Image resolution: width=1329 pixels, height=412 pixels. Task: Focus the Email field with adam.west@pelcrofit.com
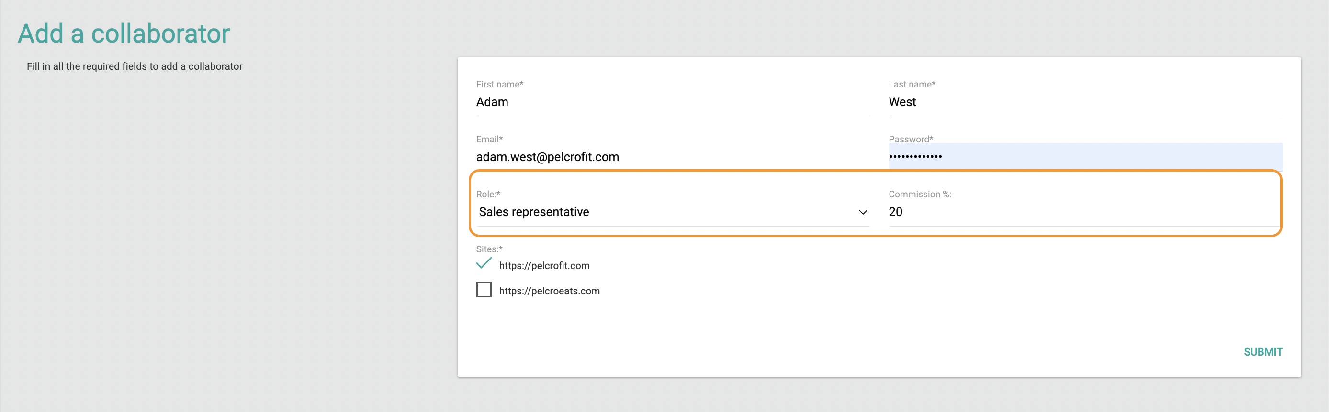click(672, 157)
